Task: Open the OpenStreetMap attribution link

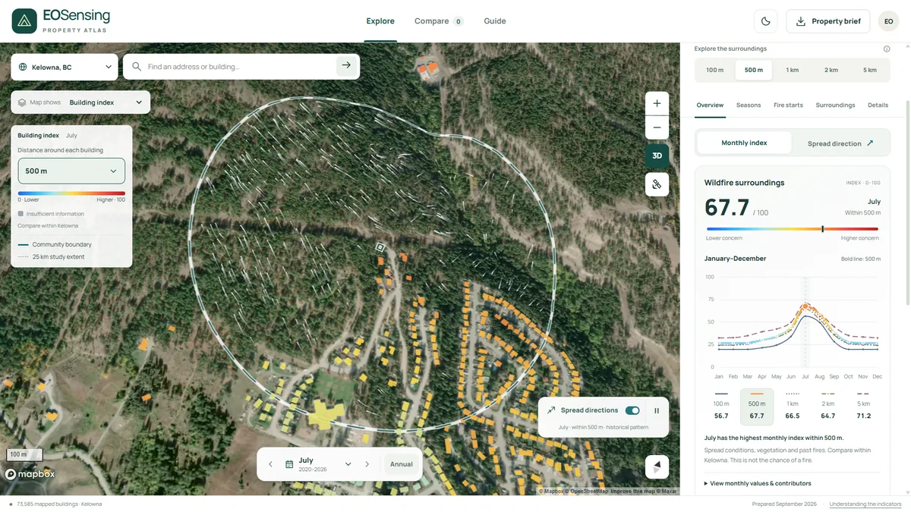Action: point(588,492)
